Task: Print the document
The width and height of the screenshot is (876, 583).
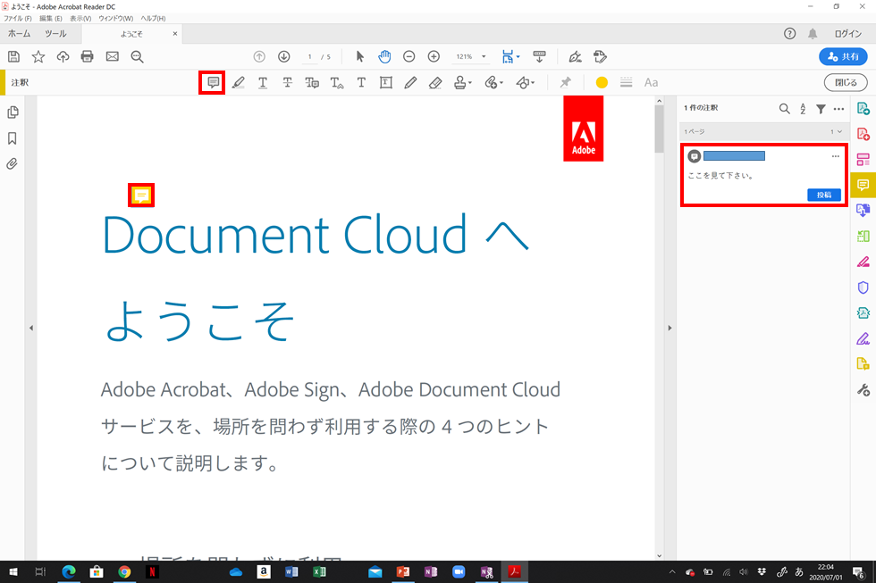Action: pos(88,56)
